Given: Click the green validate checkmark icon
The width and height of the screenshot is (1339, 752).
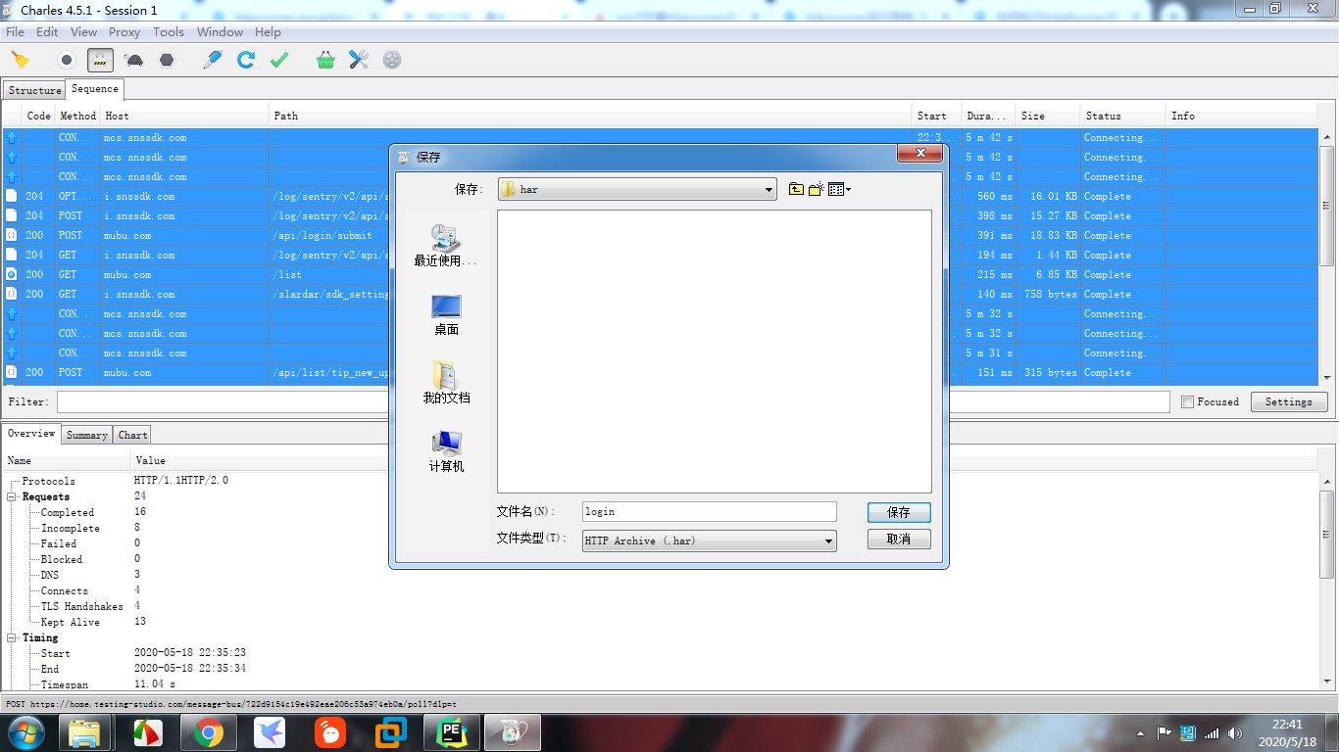Looking at the screenshot, I should [x=279, y=60].
